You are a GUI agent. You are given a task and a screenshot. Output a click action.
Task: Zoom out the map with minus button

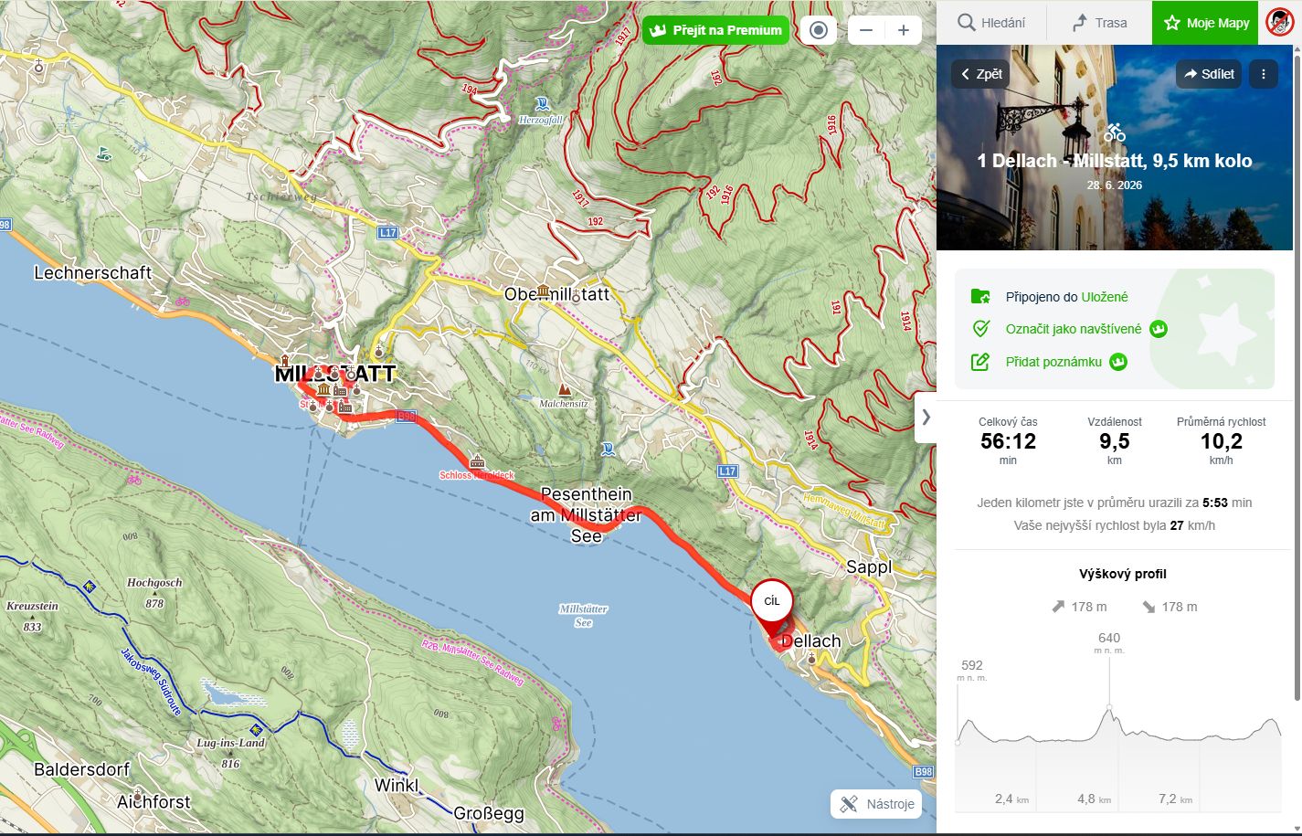click(x=866, y=30)
